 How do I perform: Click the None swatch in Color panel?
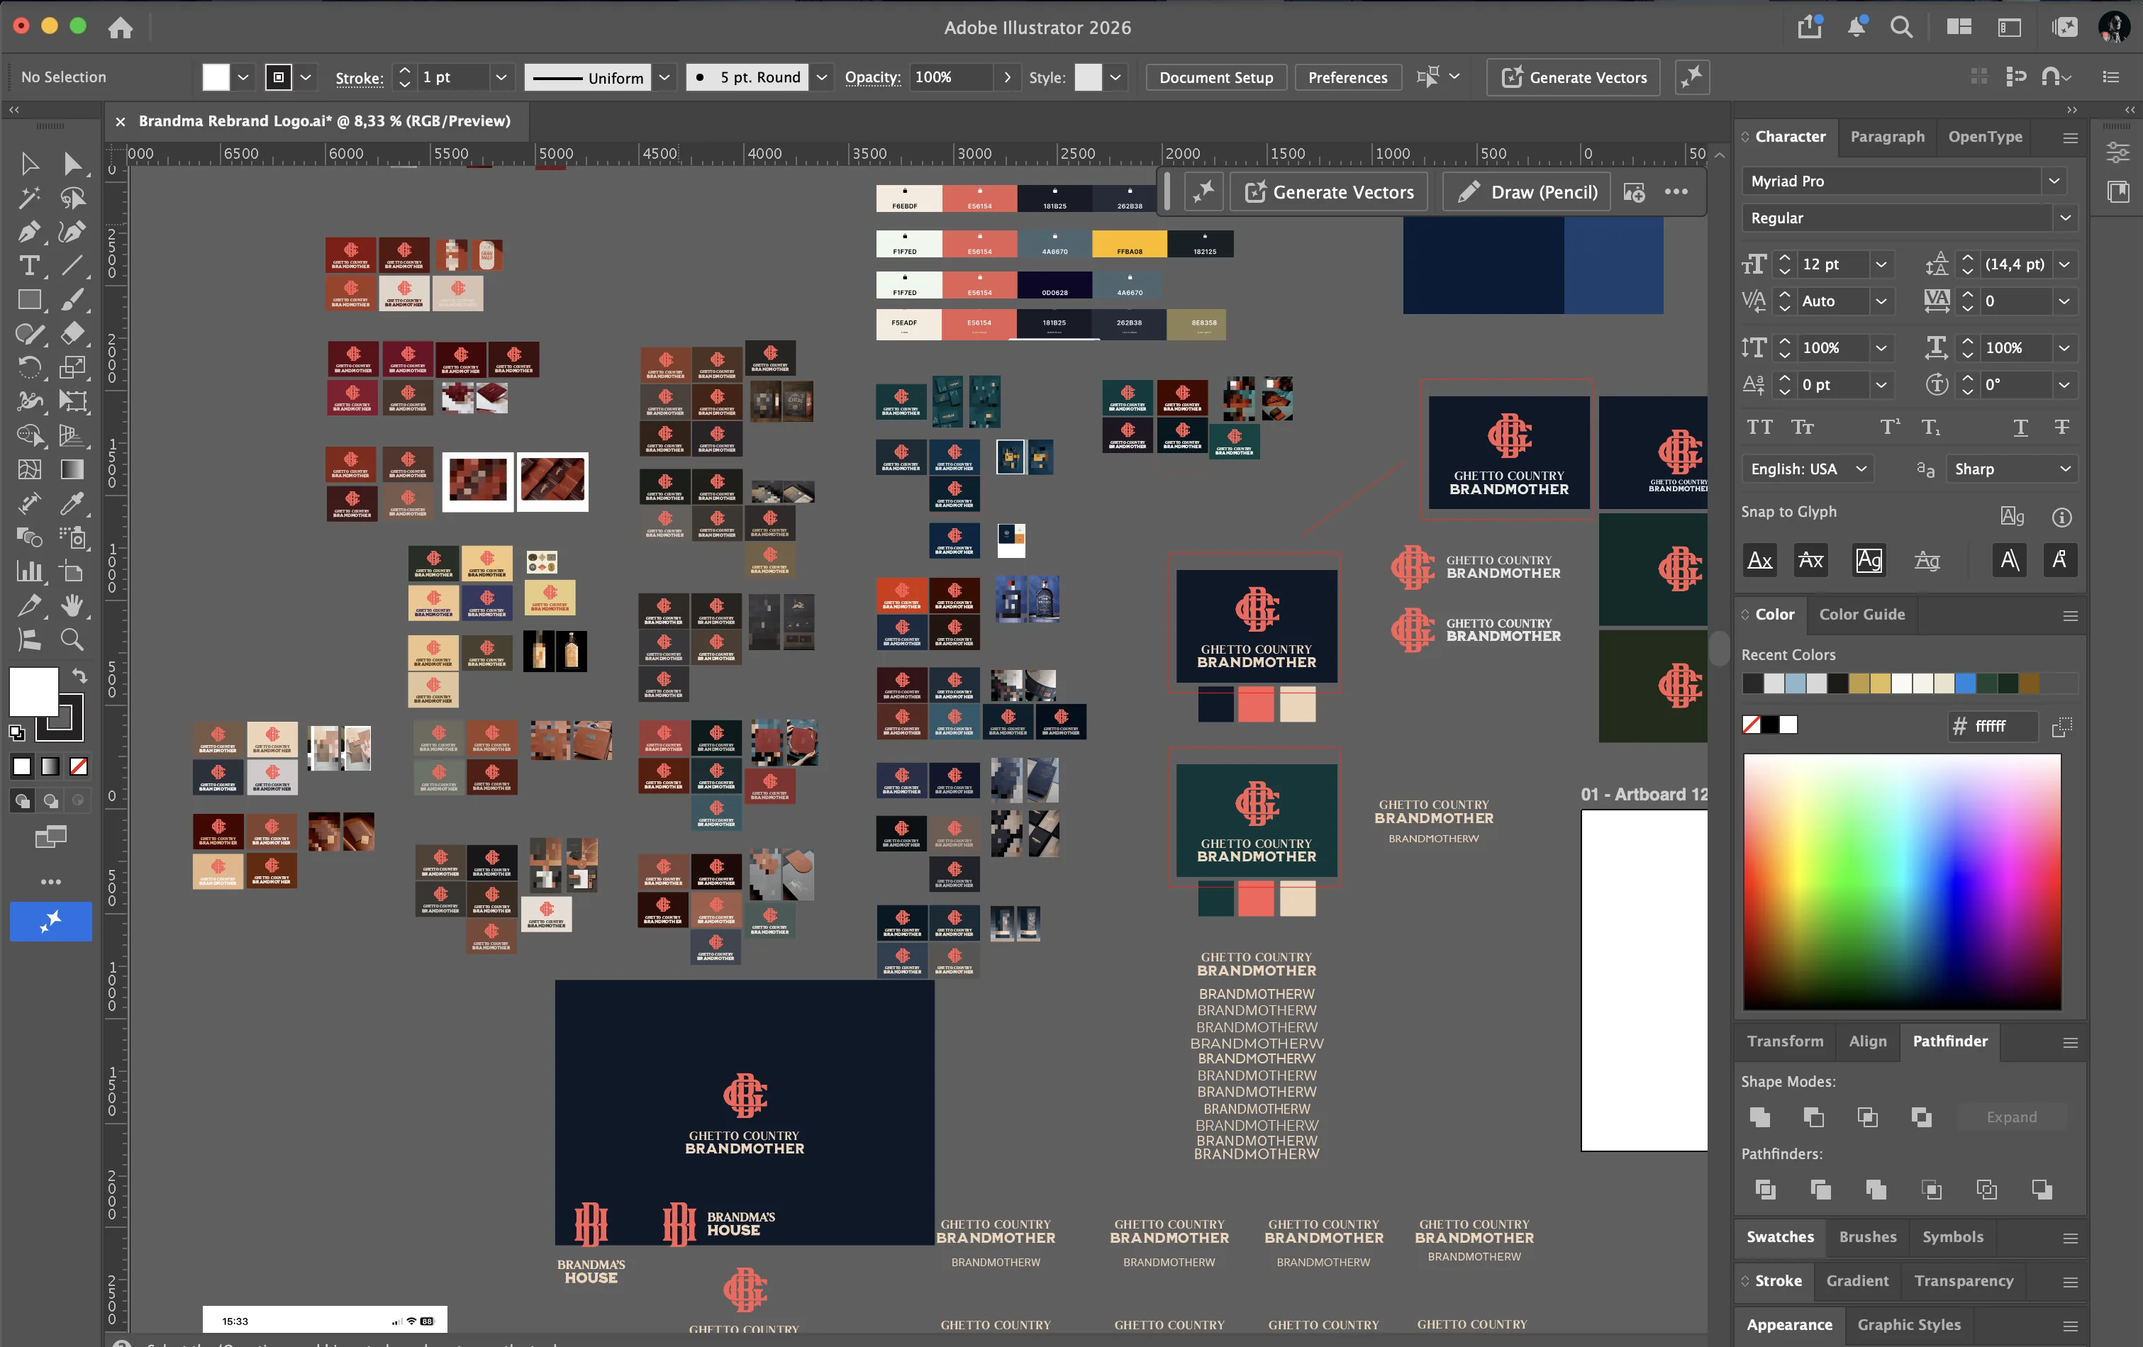point(1752,725)
